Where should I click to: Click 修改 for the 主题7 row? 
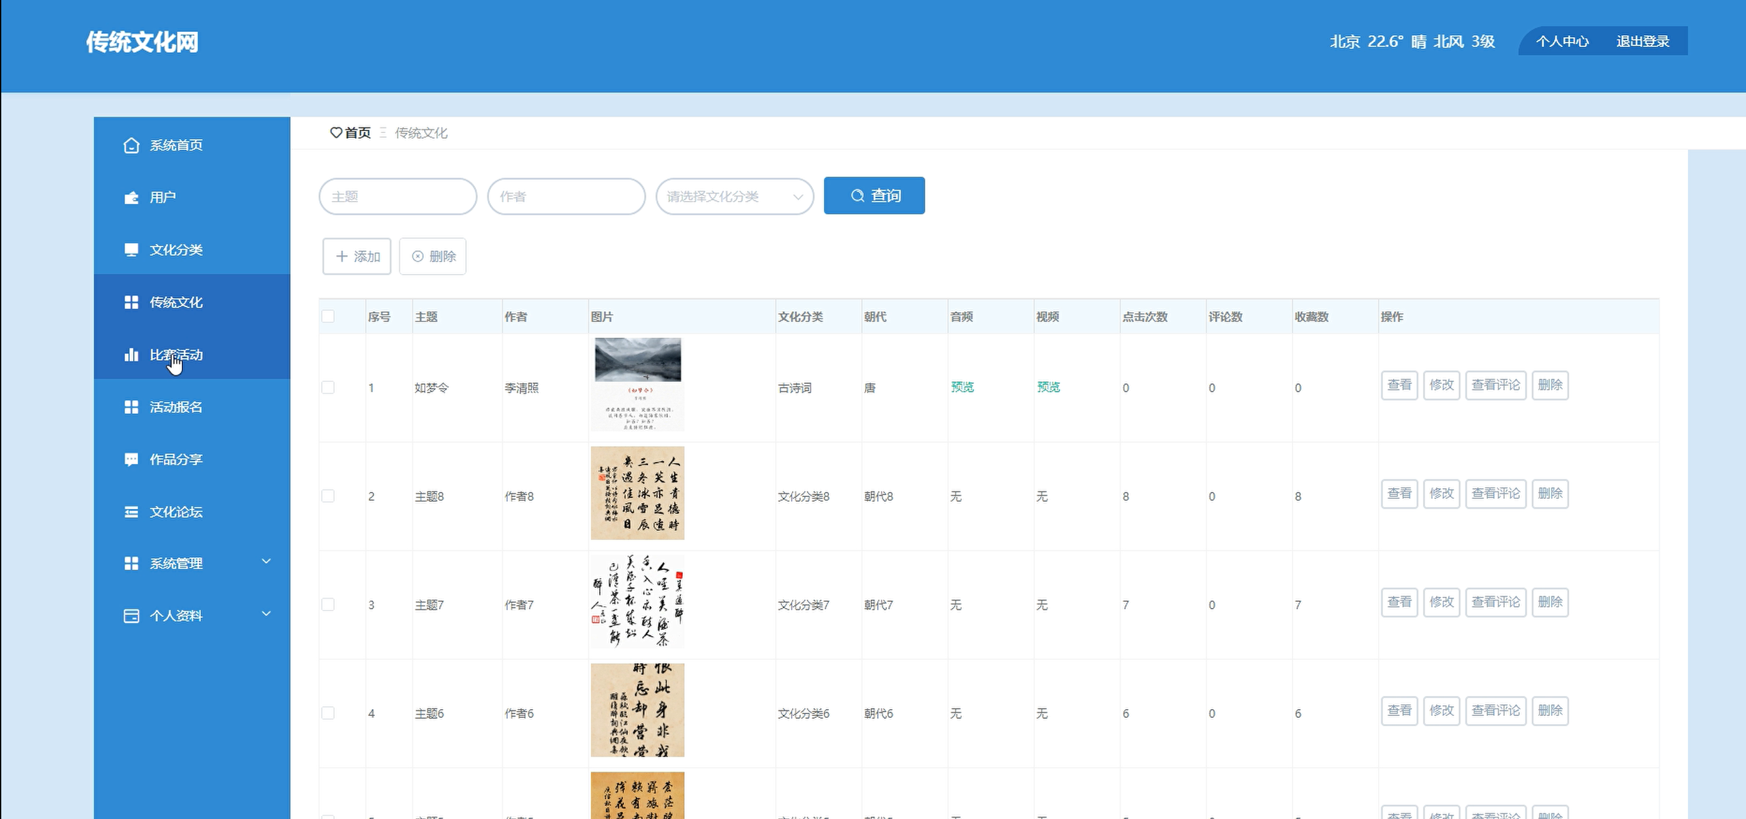tap(1442, 602)
